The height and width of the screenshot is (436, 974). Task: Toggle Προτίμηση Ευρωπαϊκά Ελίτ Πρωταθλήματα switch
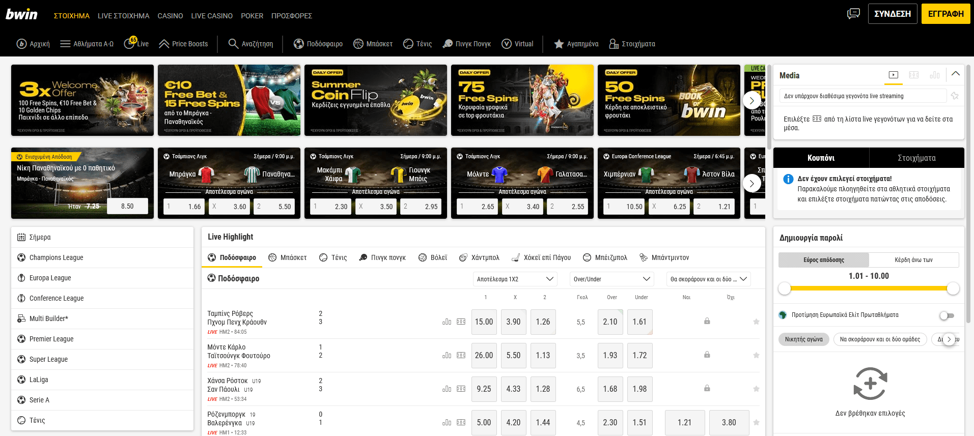947,315
